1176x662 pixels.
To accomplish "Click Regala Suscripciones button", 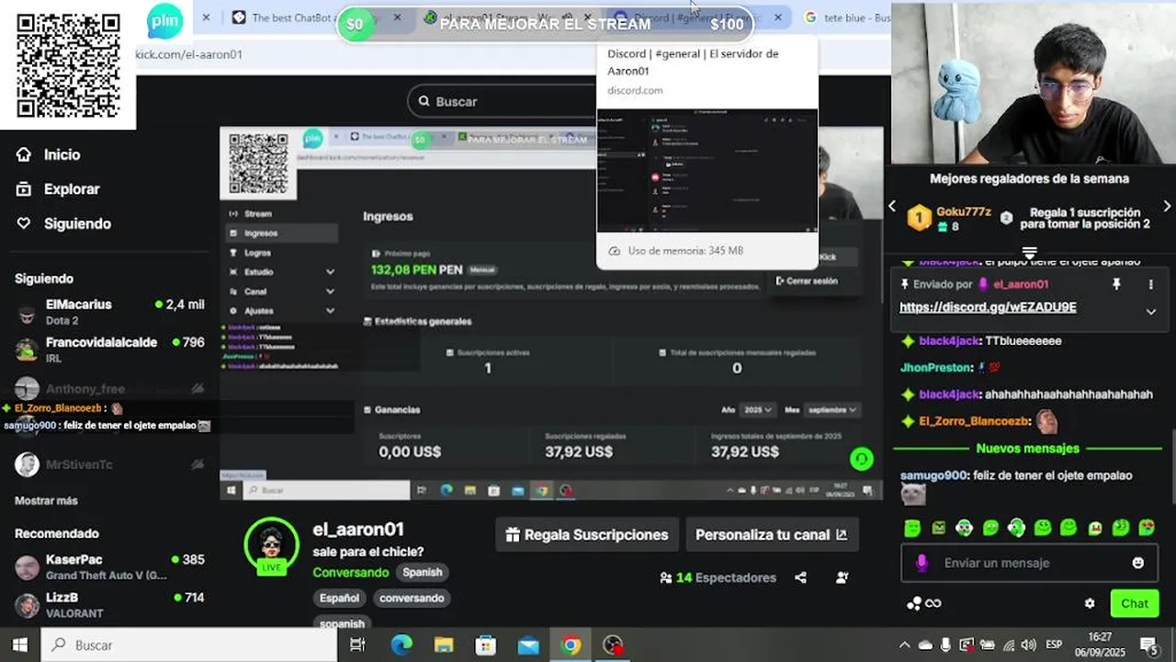I will 587,534.
